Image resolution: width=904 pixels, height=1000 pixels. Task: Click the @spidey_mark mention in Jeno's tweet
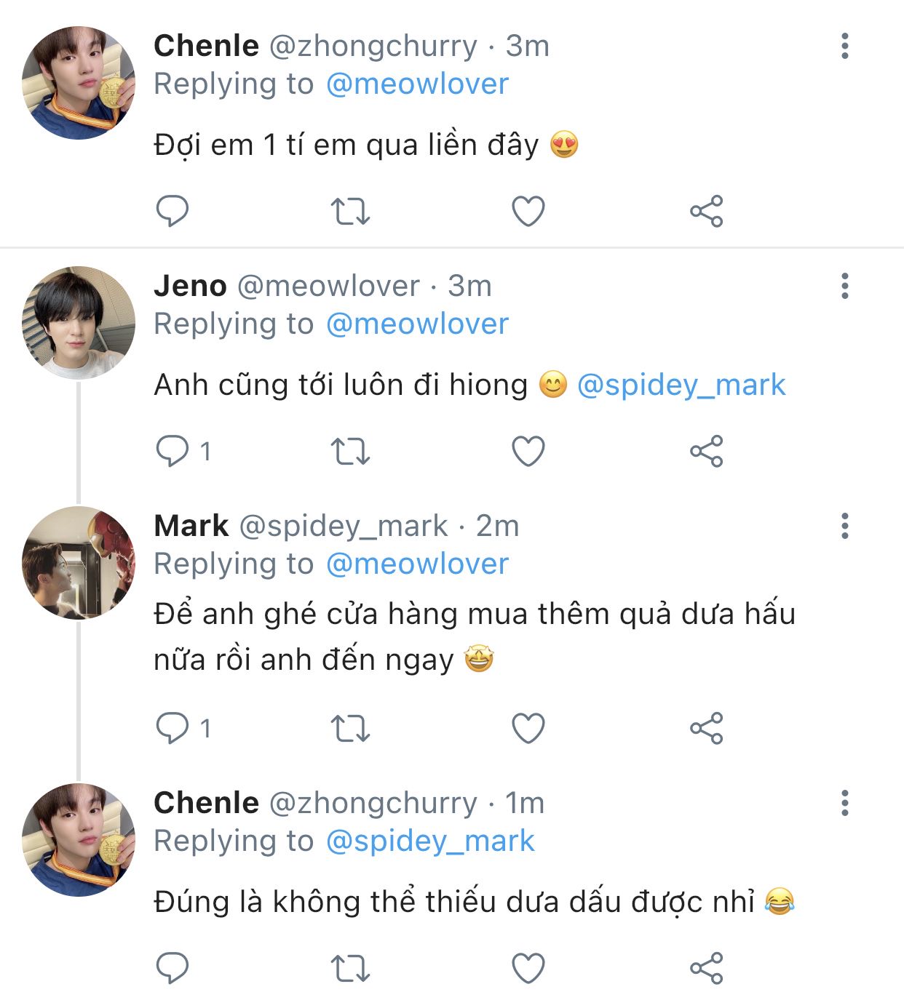681,385
